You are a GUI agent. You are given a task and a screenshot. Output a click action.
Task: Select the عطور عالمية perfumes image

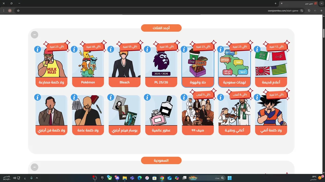point(161,111)
